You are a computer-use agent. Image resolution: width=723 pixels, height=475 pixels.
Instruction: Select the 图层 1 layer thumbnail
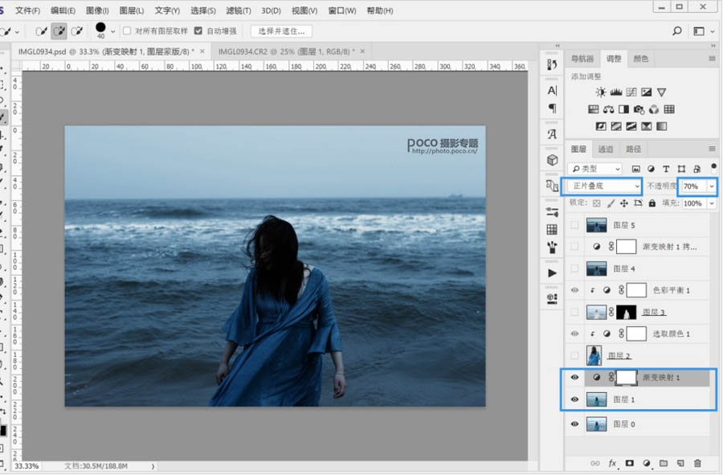[x=596, y=399]
